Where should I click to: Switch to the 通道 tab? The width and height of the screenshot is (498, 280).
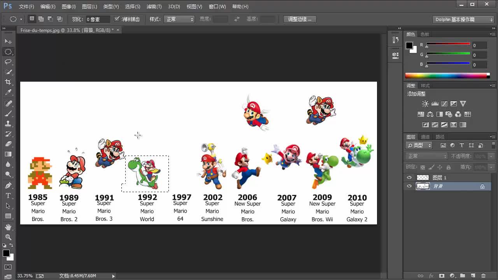tap(425, 136)
